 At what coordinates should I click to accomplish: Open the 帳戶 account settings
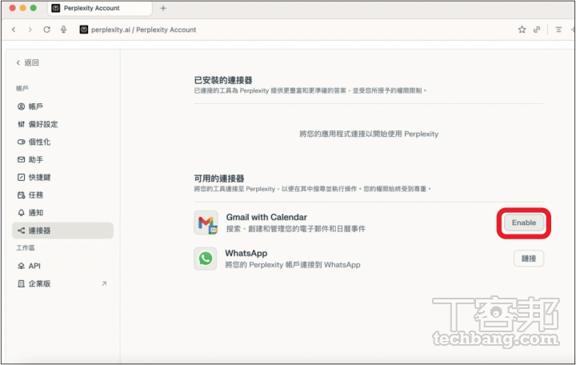(x=35, y=106)
